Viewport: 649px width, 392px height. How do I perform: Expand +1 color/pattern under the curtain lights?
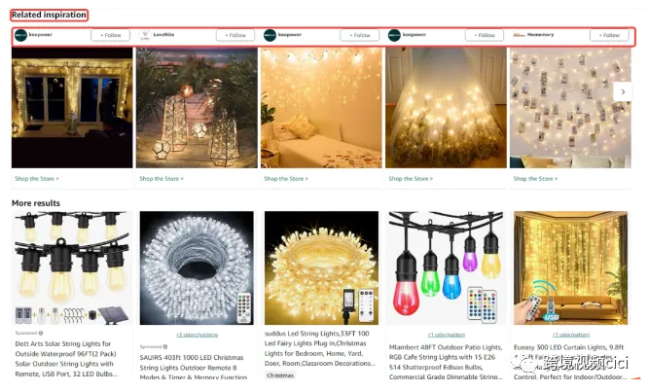[x=571, y=335]
